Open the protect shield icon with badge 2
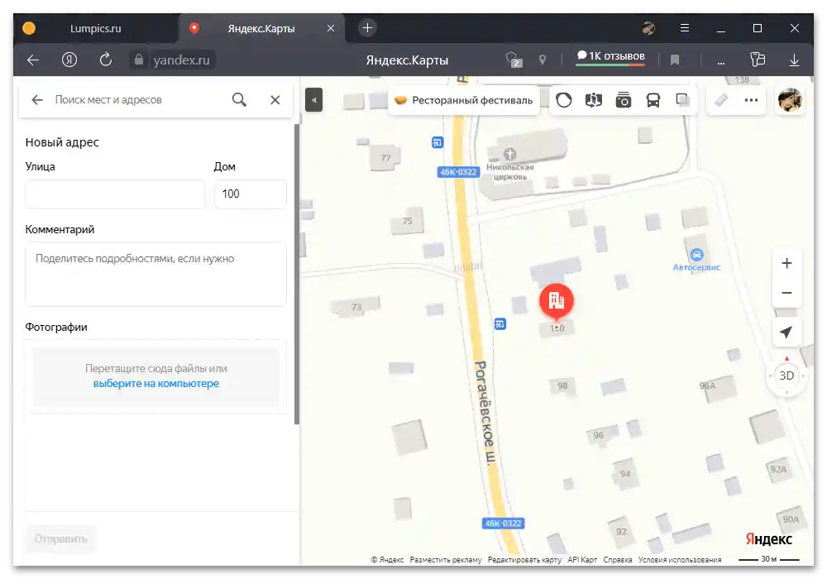Image resolution: width=827 pixels, height=579 pixels. tap(514, 60)
